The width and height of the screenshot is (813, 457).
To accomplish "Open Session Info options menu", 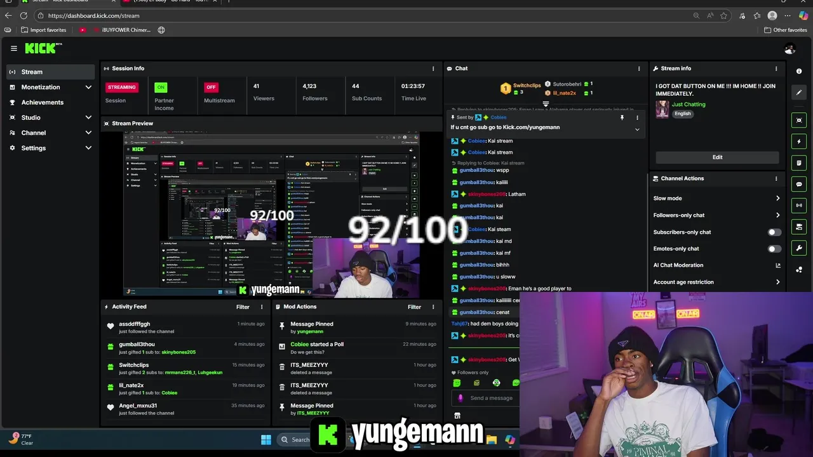I will coord(433,69).
